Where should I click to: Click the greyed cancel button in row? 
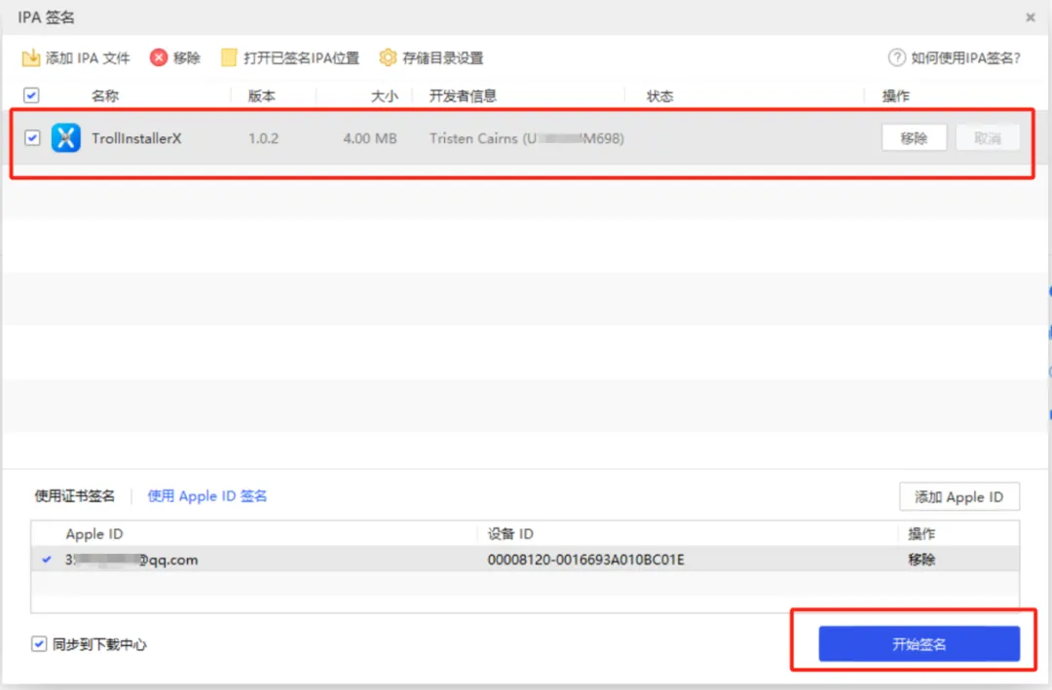pos(988,138)
